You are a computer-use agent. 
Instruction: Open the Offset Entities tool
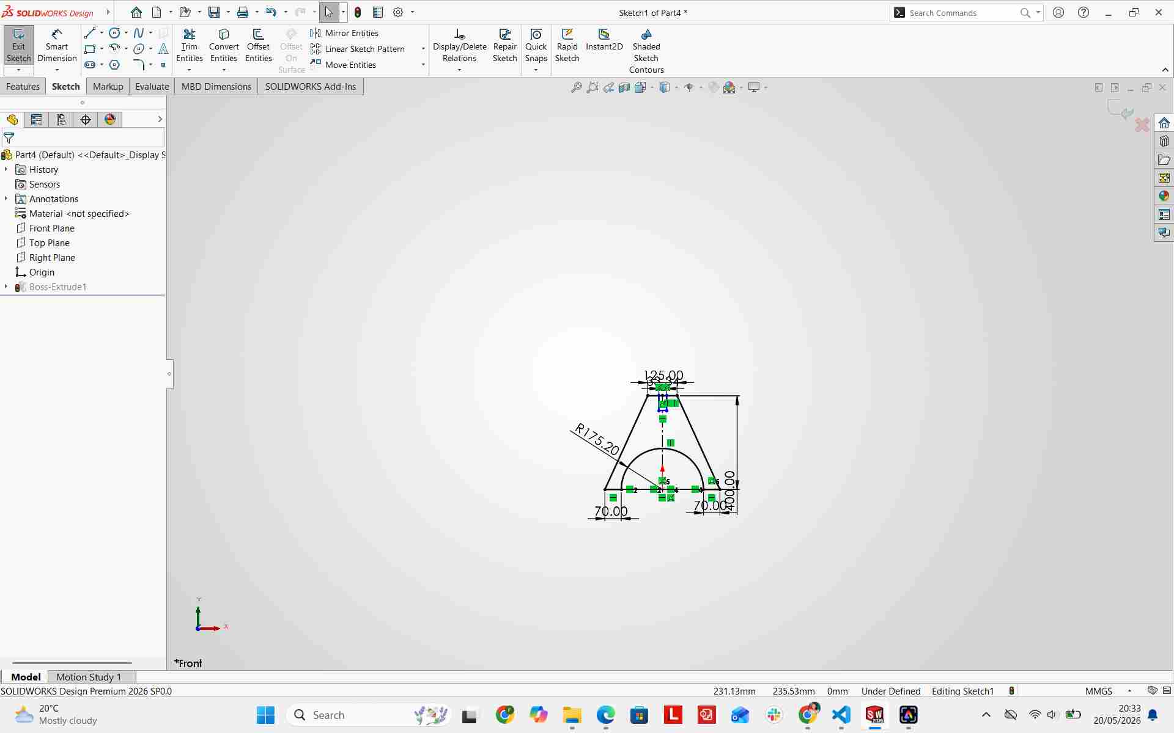[x=259, y=46]
